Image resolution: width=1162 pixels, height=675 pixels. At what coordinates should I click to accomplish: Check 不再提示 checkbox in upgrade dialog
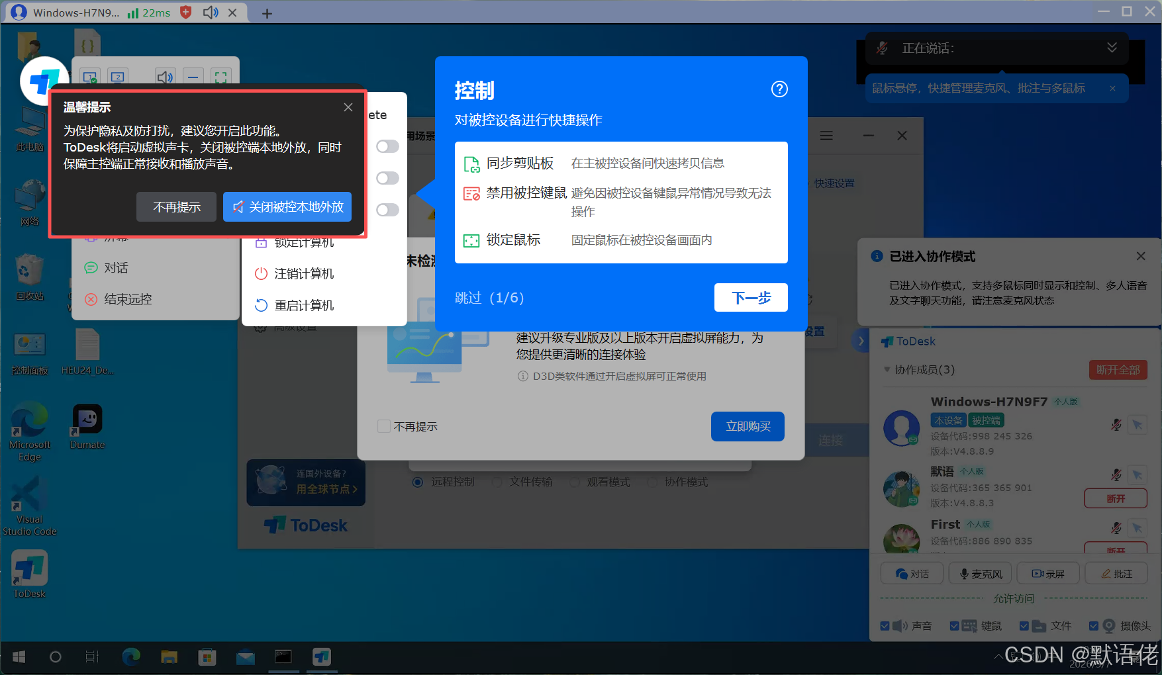(384, 426)
